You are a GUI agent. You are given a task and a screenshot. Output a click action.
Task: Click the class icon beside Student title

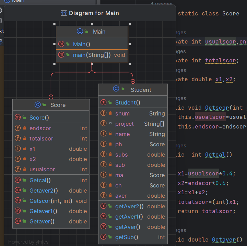(x=116, y=89)
